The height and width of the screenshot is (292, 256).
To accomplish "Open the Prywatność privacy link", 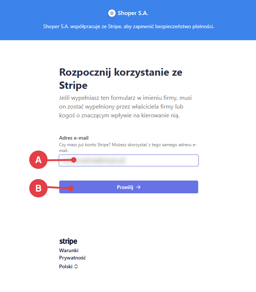I will click(72, 258).
